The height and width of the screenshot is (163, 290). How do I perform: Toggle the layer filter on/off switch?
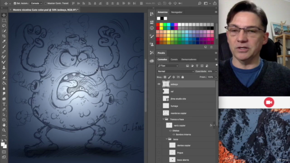pyautogui.click(x=217, y=65)
